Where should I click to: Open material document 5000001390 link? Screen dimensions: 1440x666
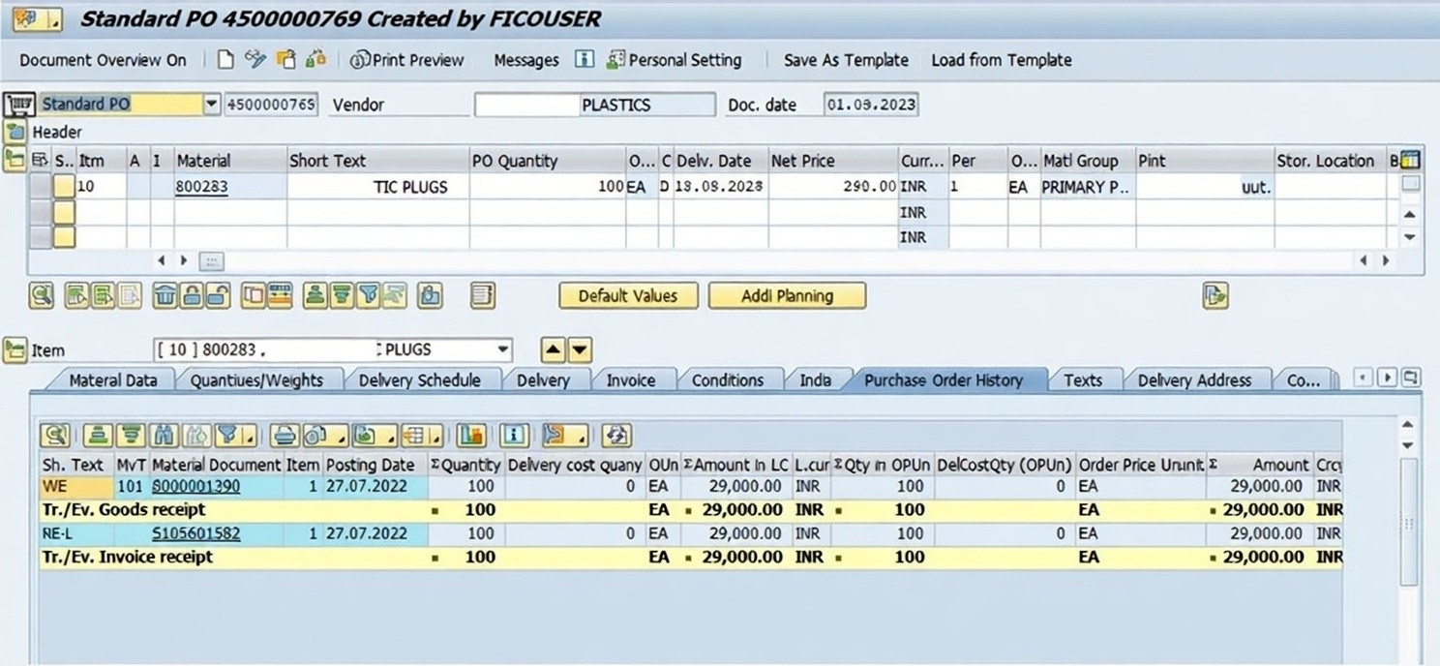(x=196, y=486)
